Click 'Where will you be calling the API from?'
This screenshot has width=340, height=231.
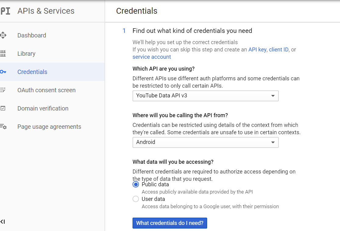[x=180, y=115]
